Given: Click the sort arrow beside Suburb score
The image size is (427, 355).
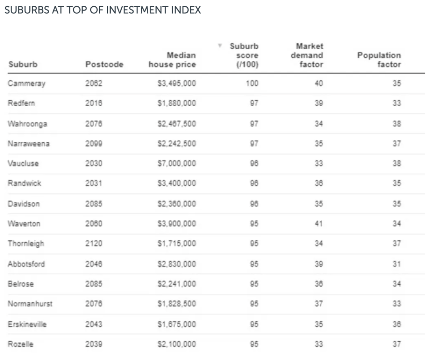Looking at the screenshot, I should 220,46.
